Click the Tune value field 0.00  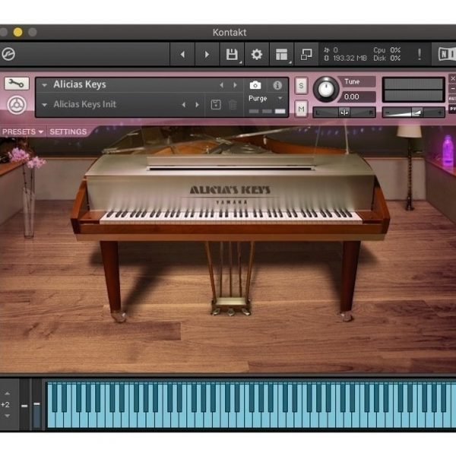pyautogui.click(x=356, y=97)
